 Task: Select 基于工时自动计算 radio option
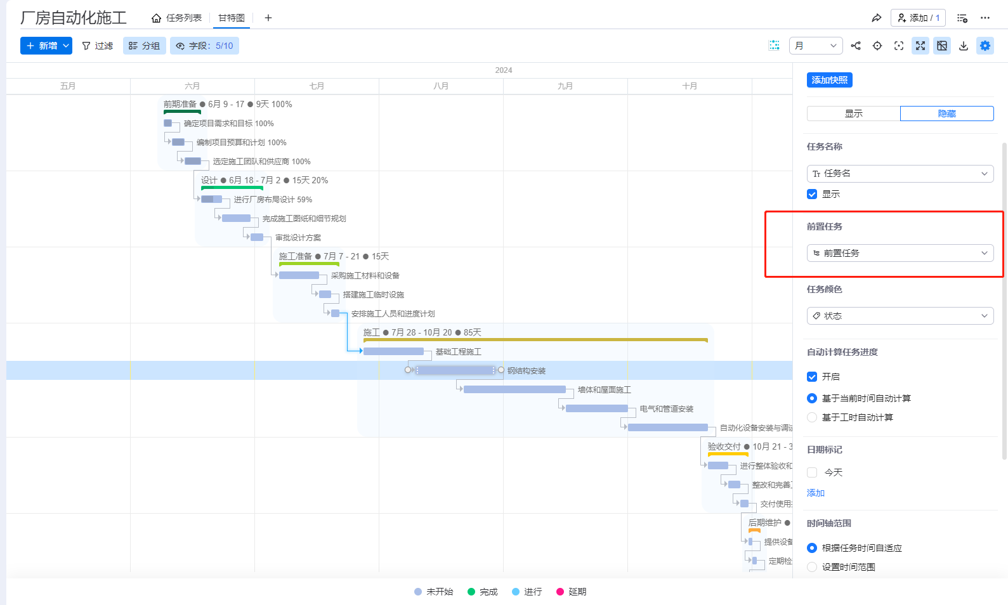tap(812, 417)
